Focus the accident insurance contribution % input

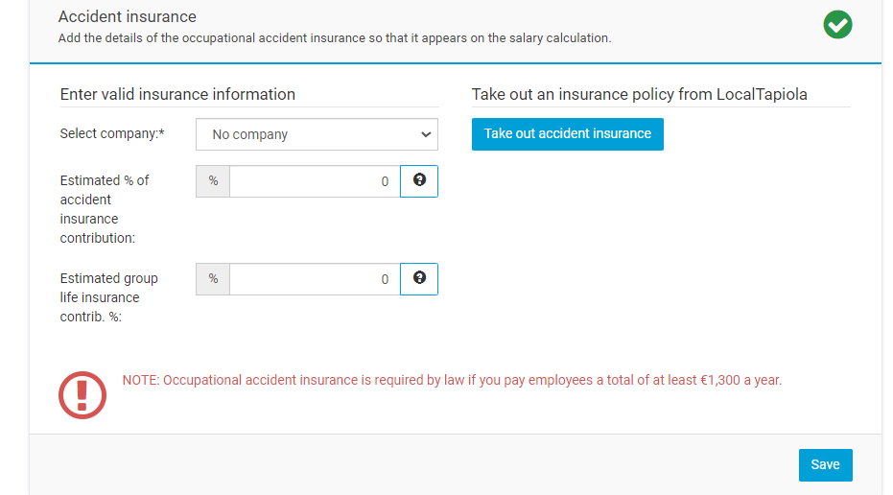315,181
